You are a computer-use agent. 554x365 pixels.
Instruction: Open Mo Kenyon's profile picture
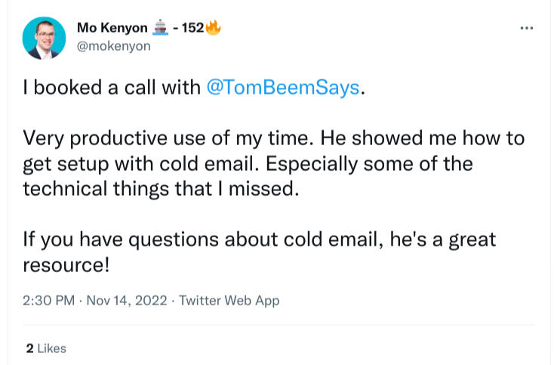click(43, 37)
